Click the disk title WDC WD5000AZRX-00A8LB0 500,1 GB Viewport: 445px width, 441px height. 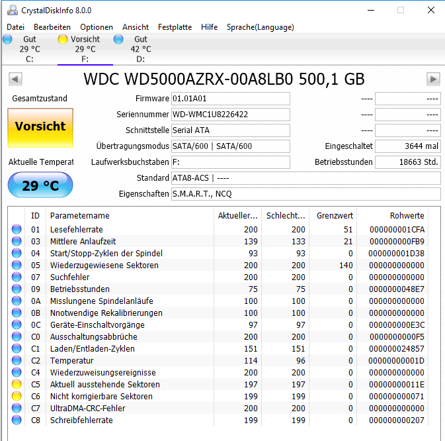tap(224, 79)
